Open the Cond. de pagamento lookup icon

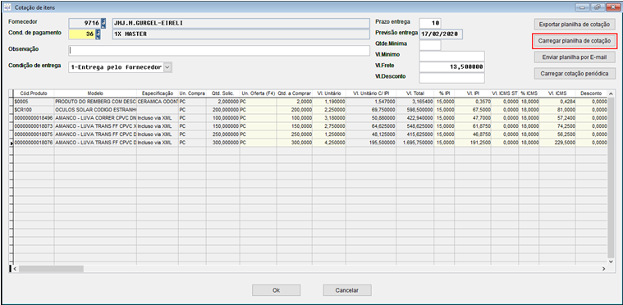(98, 34)
